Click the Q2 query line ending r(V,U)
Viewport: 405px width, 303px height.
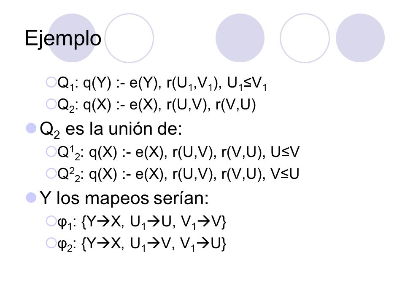[157, 105]
